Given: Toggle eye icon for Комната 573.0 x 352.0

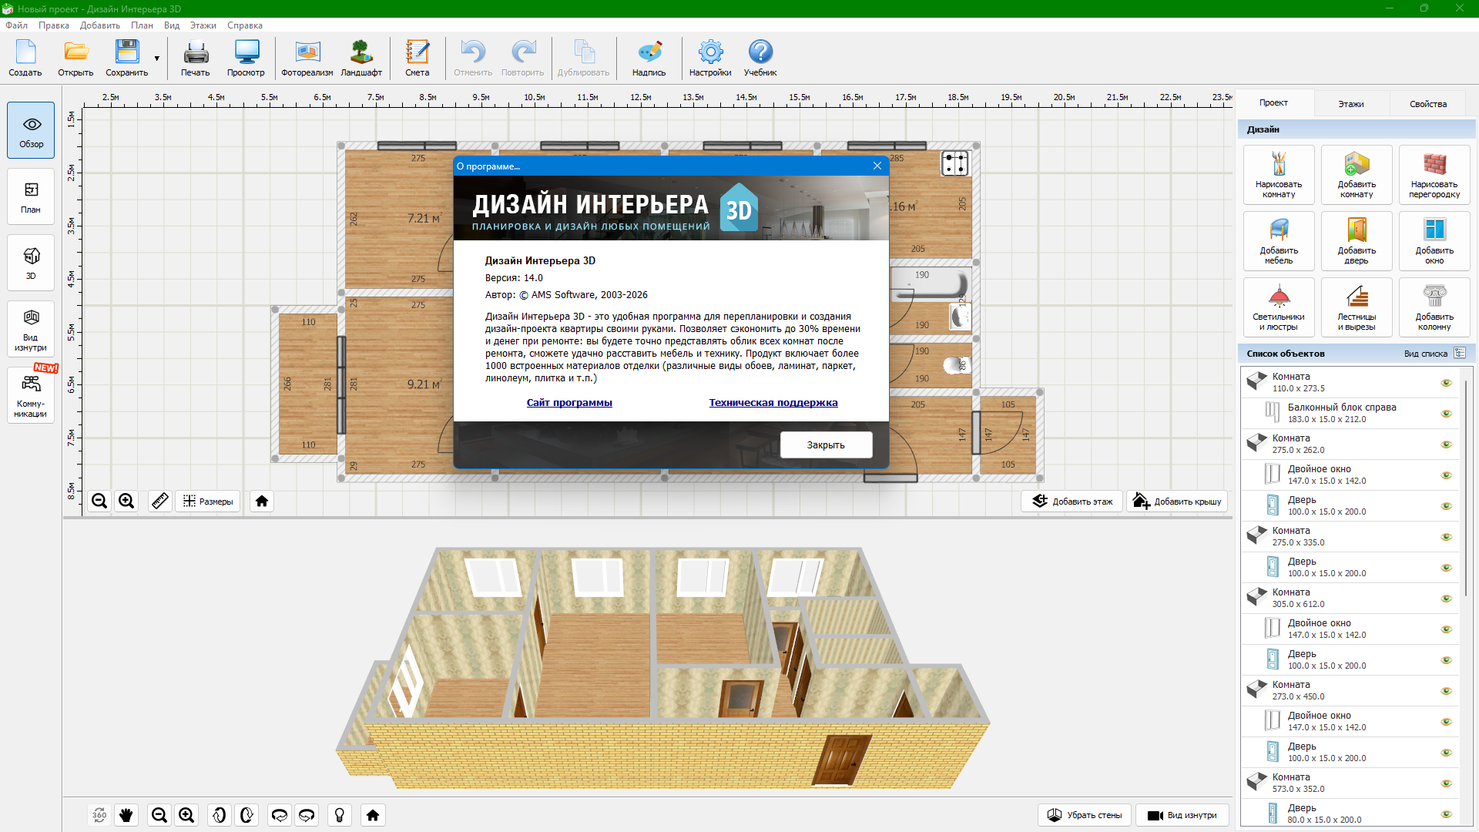Looking at the screenshot, I should coord(1446,783).
